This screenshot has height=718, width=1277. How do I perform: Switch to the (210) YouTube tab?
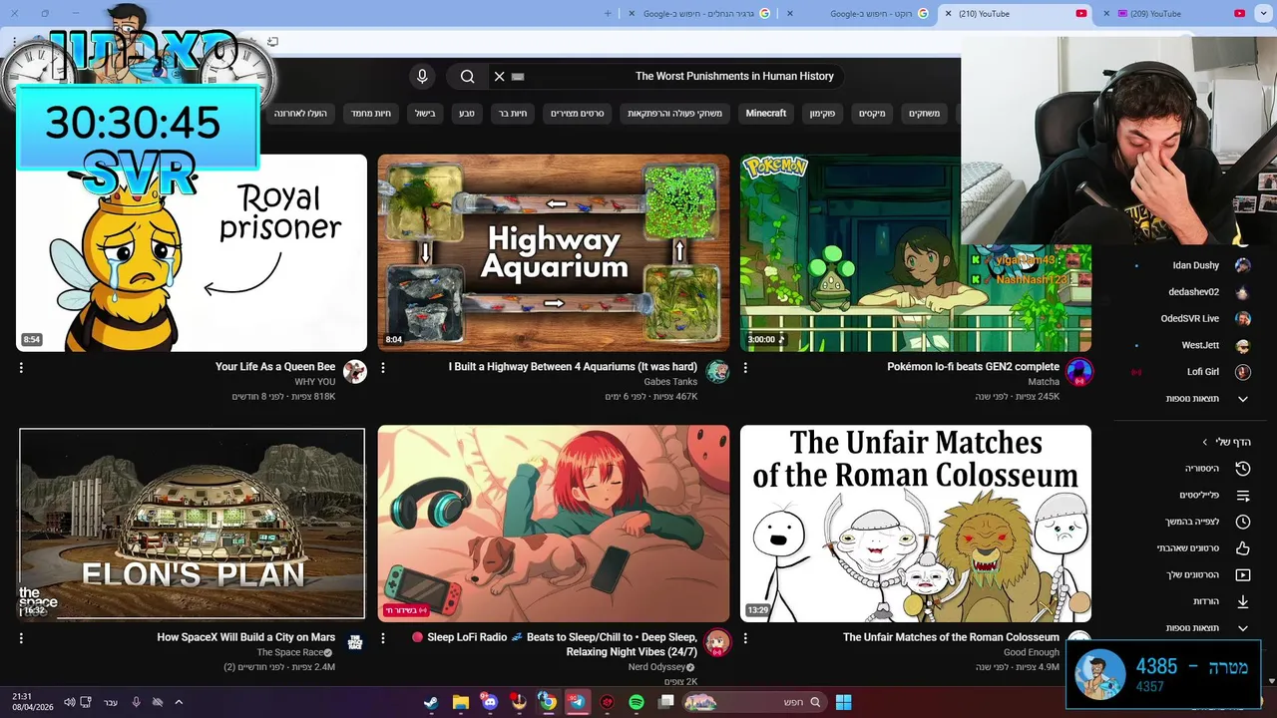click(1013, 14)
